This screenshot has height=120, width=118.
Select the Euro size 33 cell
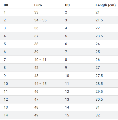(36, 12)
